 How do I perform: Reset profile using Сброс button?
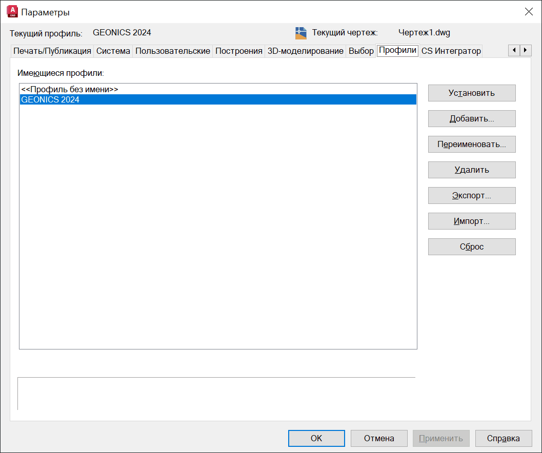[472, 247]
